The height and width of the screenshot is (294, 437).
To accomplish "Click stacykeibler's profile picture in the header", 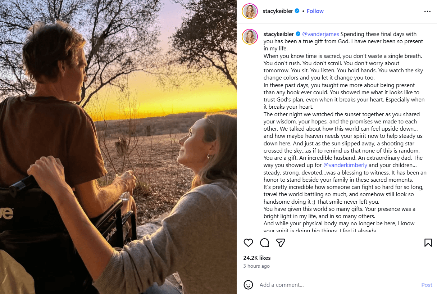I will (250, 11).
